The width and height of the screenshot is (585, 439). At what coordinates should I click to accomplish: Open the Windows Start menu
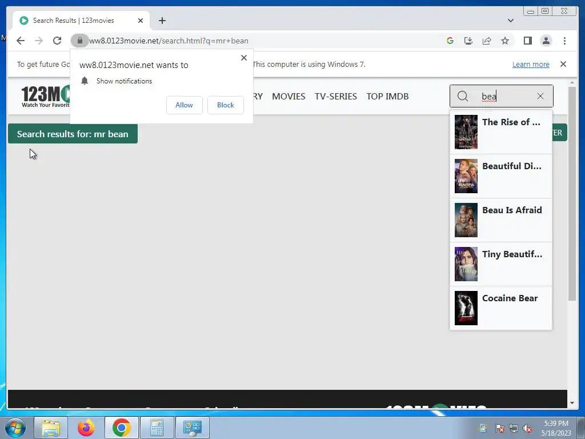click(15, 428)
